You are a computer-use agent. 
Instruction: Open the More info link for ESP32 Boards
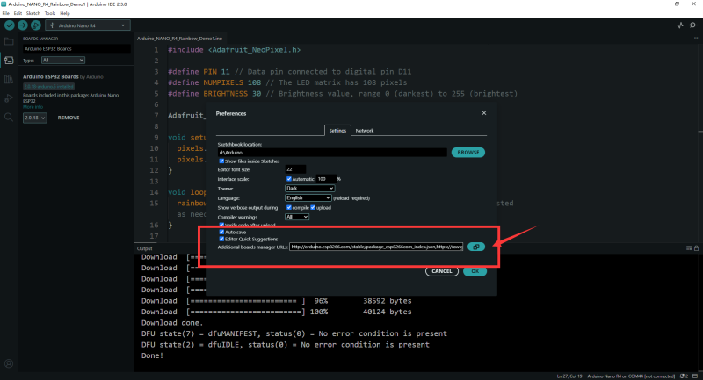click(33, 107)
